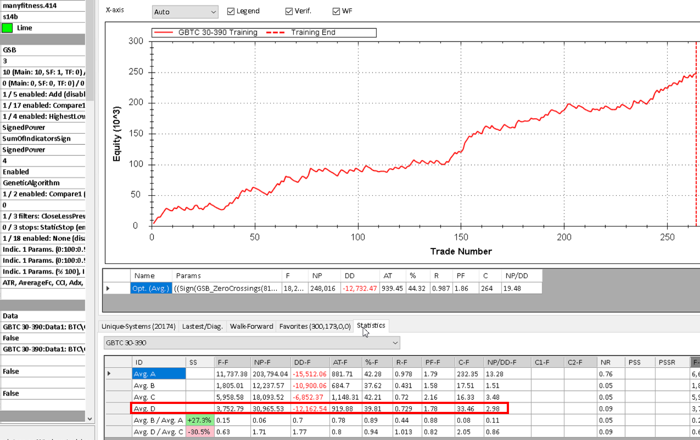Screen dimensions: 700x440
Task: Open the Walk-Forward tab
Action: point(251,326)
